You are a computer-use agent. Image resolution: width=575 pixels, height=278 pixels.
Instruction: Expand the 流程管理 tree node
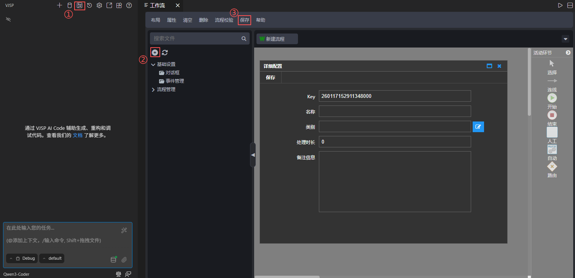153,89
